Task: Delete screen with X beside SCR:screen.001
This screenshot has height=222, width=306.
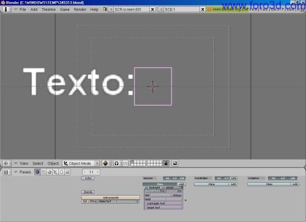Action: coord(152,9)
